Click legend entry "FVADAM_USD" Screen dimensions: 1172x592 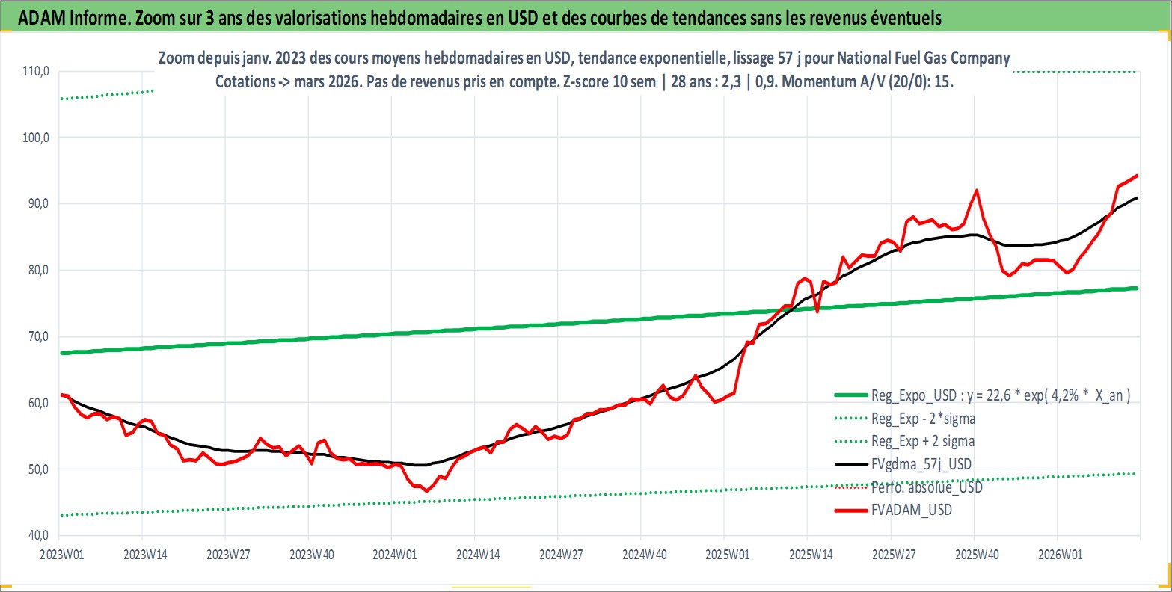point(893,510)
